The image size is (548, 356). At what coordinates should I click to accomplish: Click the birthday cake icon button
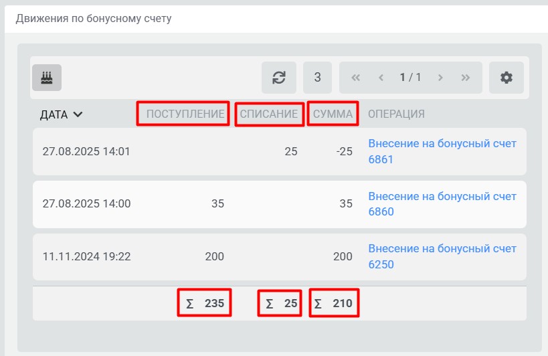pos(47,78)
